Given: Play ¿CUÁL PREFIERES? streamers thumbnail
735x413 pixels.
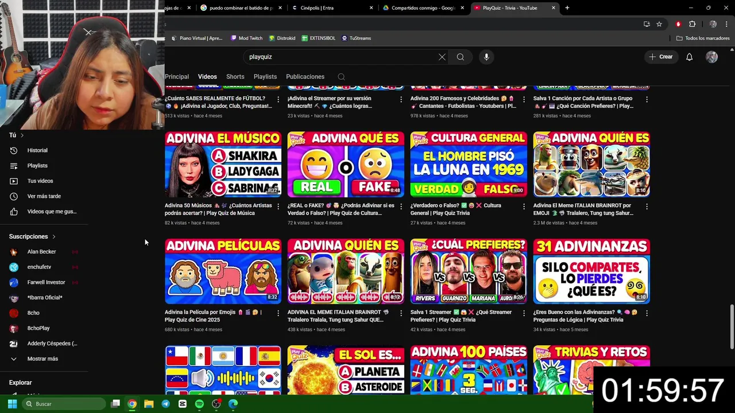Looking at the screenshot, I should pyautogui.click(x=469, y=271).
